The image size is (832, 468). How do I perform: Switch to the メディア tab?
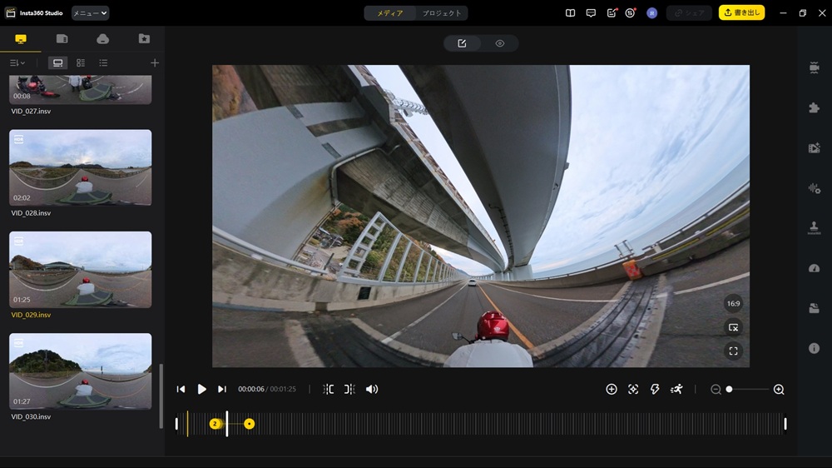389,13
